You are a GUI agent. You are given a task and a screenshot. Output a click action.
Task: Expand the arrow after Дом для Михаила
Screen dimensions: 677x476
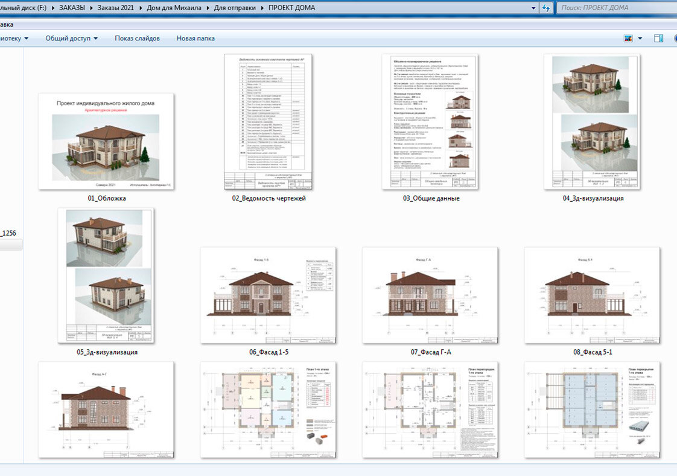[x=208, y=8]
